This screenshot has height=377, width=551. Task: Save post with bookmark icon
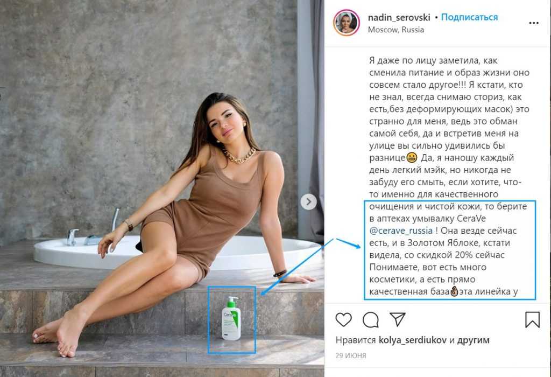532,320
